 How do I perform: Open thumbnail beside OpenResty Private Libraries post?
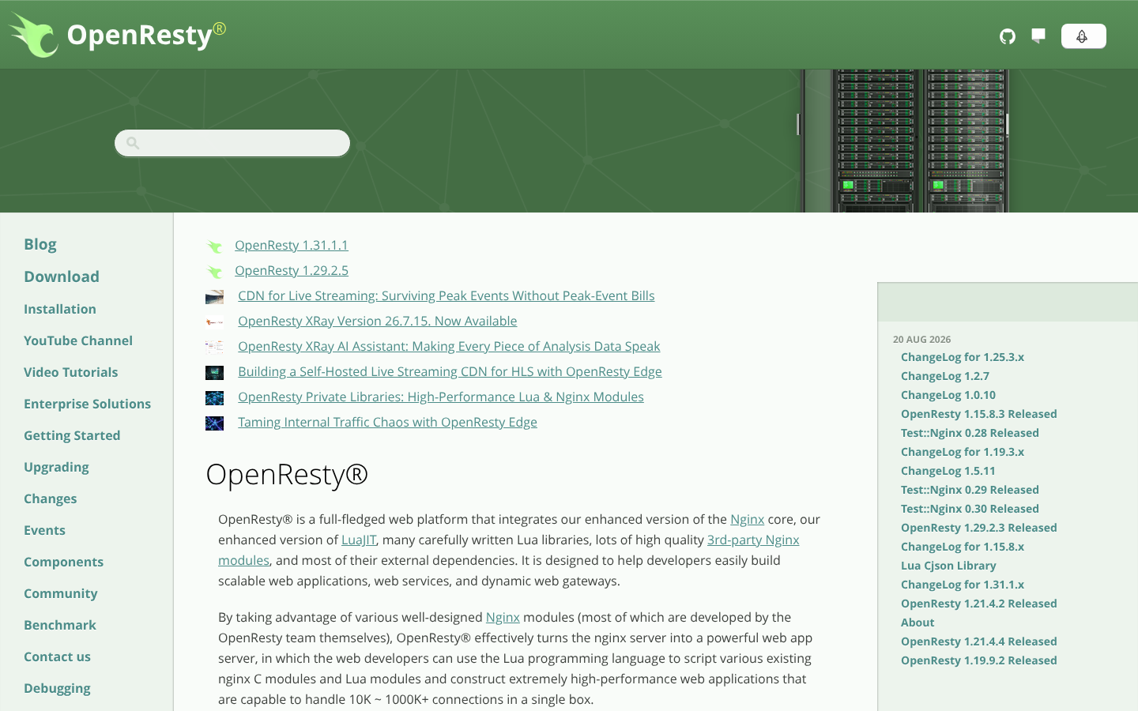[214, 398]
